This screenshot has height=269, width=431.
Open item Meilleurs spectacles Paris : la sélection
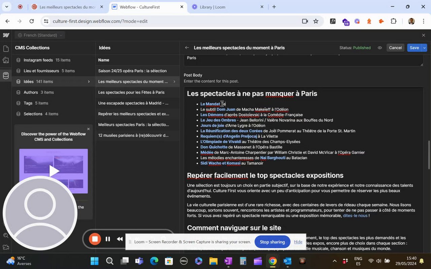coord(137,124)
